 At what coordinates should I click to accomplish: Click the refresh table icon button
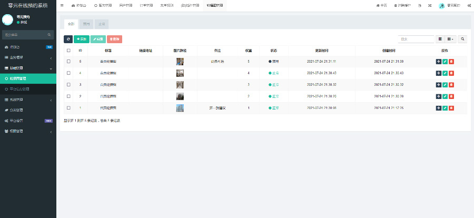(68, 39)
